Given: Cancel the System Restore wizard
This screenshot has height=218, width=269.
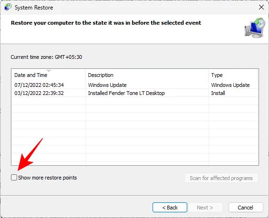Looking at the screenshot, I should tap(246, 208).
